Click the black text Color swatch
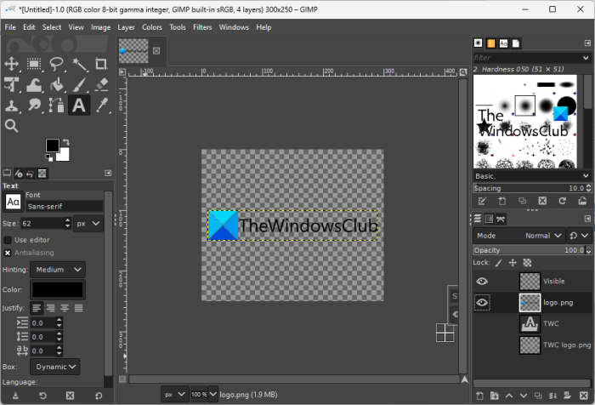595x405 pixels. pos(58,290)
